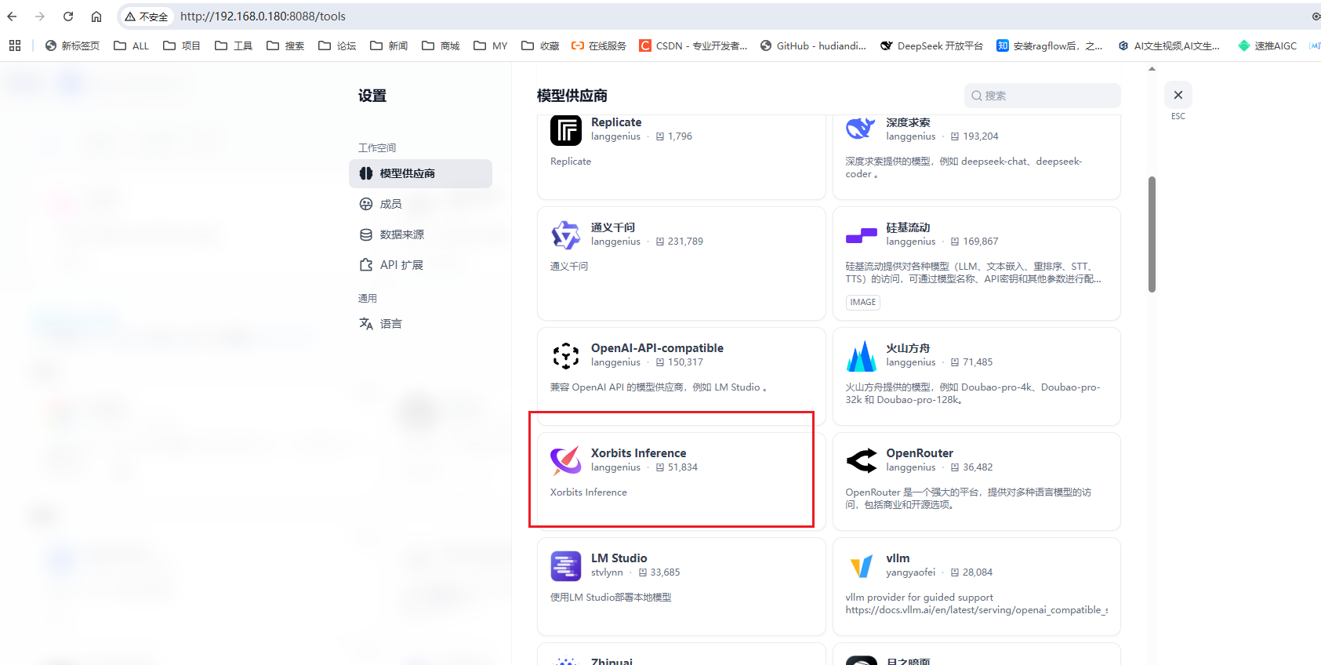The width and height of the screenshot is (1321, 665).
Task: Click the API 扩展 puzzle icon
Action: (366, 265)
